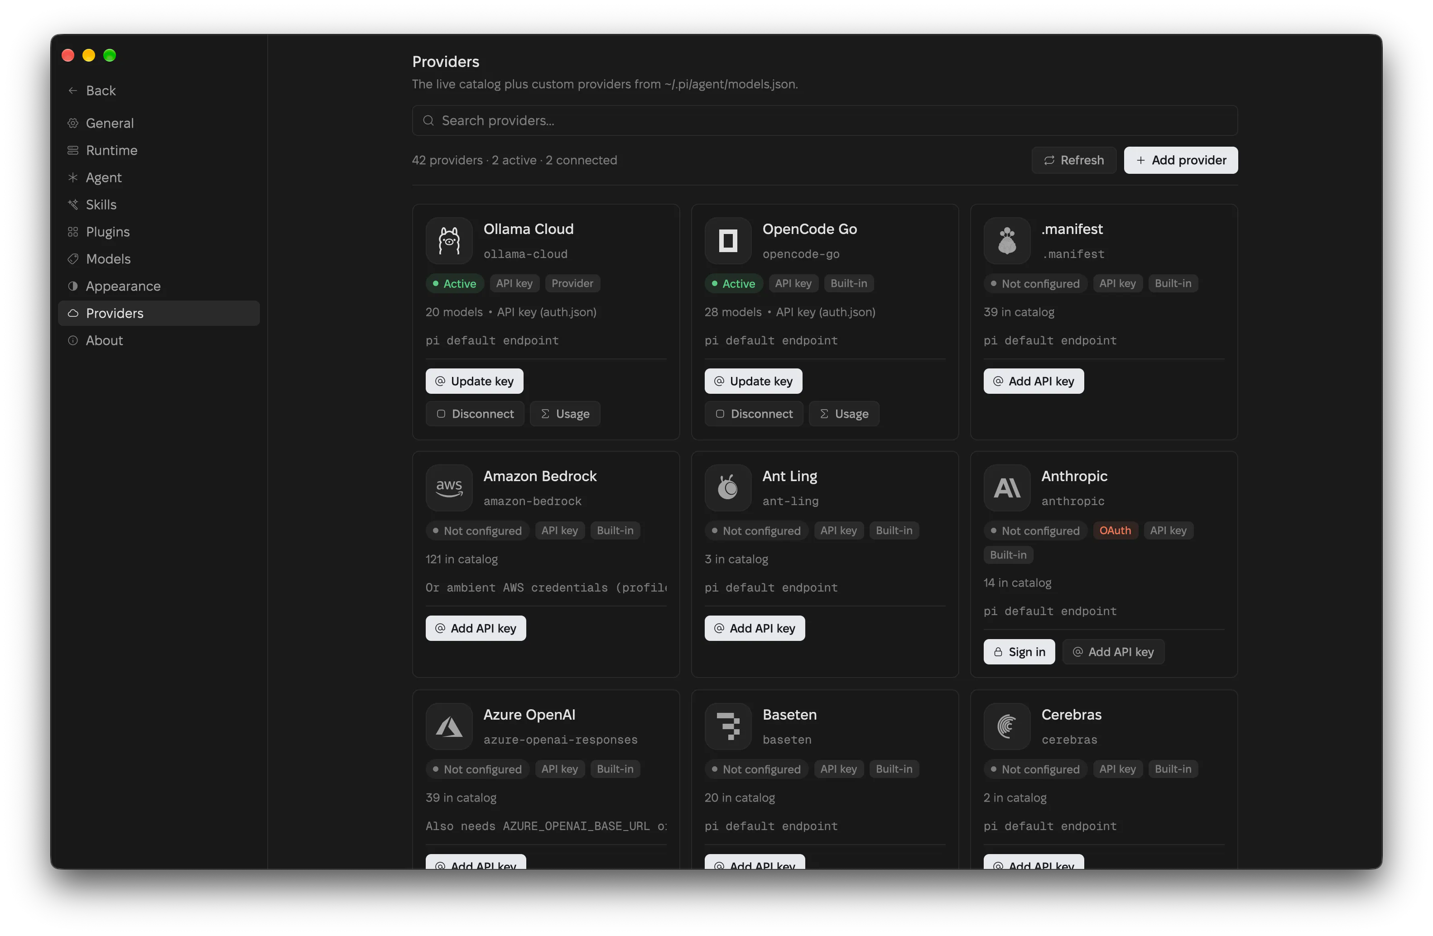This screenshot has width=1433, height=936.
Task: Go to the Agent settings section
Action: click(x=159, y=177)
